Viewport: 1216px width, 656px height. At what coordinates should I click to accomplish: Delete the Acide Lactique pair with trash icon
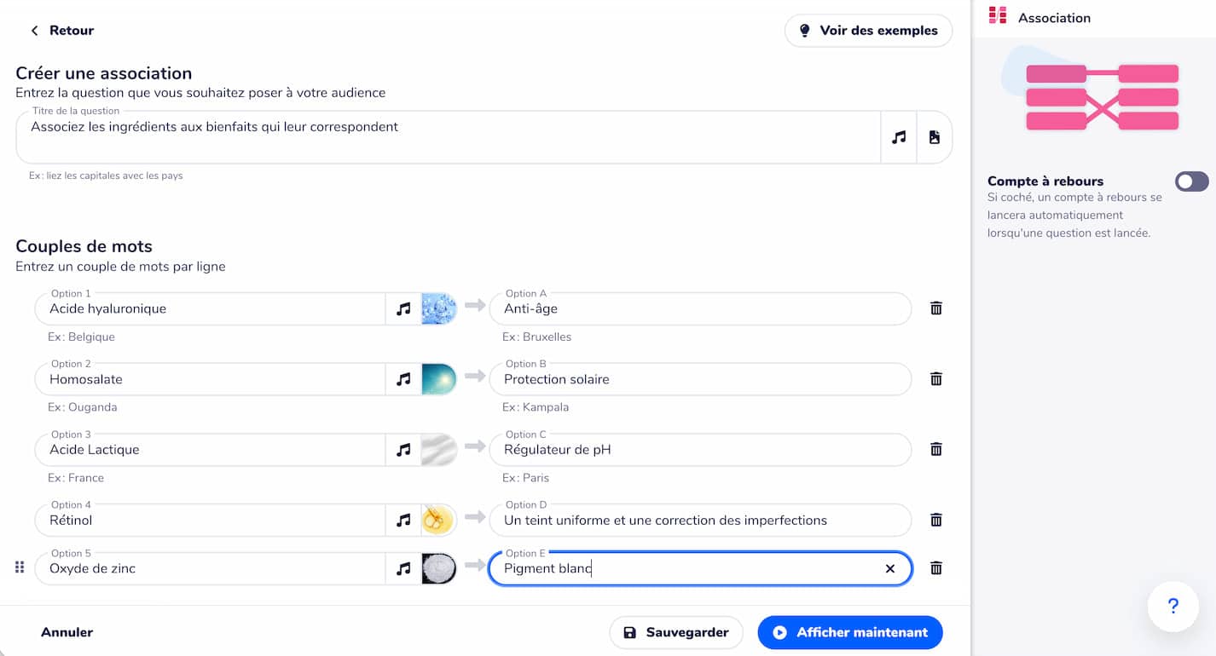pos(935,449)
